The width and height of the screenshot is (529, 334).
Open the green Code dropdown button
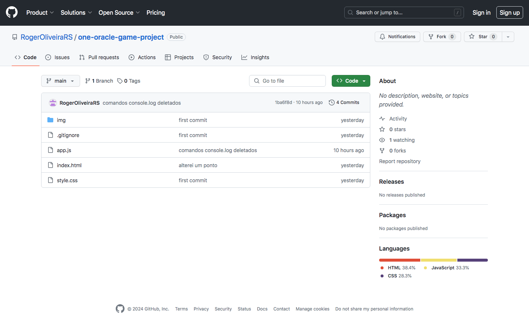point(351,81)
